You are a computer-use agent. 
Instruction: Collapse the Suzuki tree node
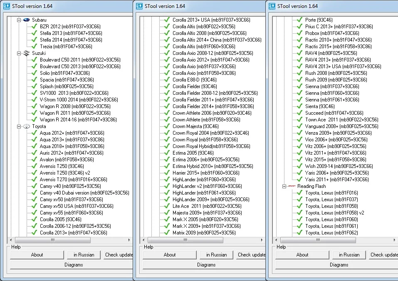tap(19, 53)
